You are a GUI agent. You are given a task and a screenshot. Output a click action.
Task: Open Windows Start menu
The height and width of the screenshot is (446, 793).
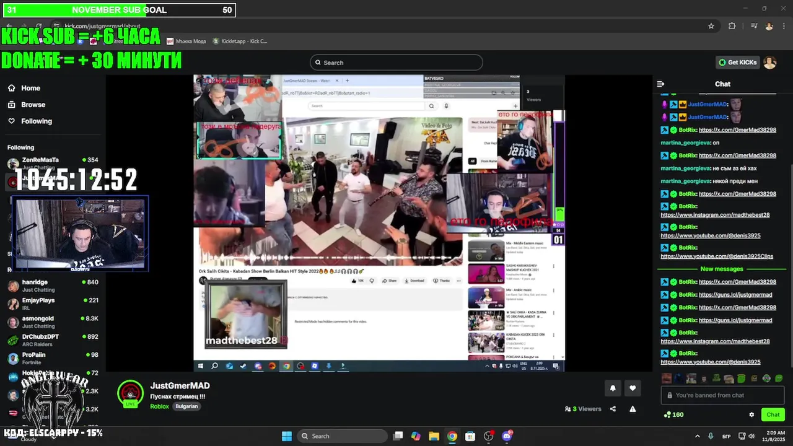[x=287, y=436]
